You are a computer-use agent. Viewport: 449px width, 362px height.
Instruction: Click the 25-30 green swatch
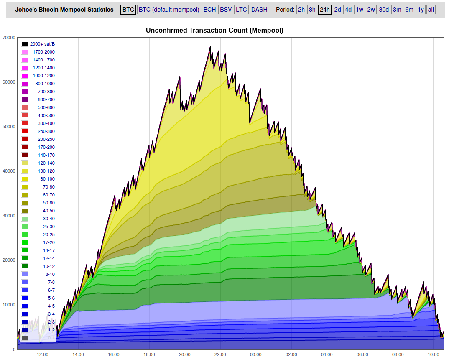[x=25, y=227]
